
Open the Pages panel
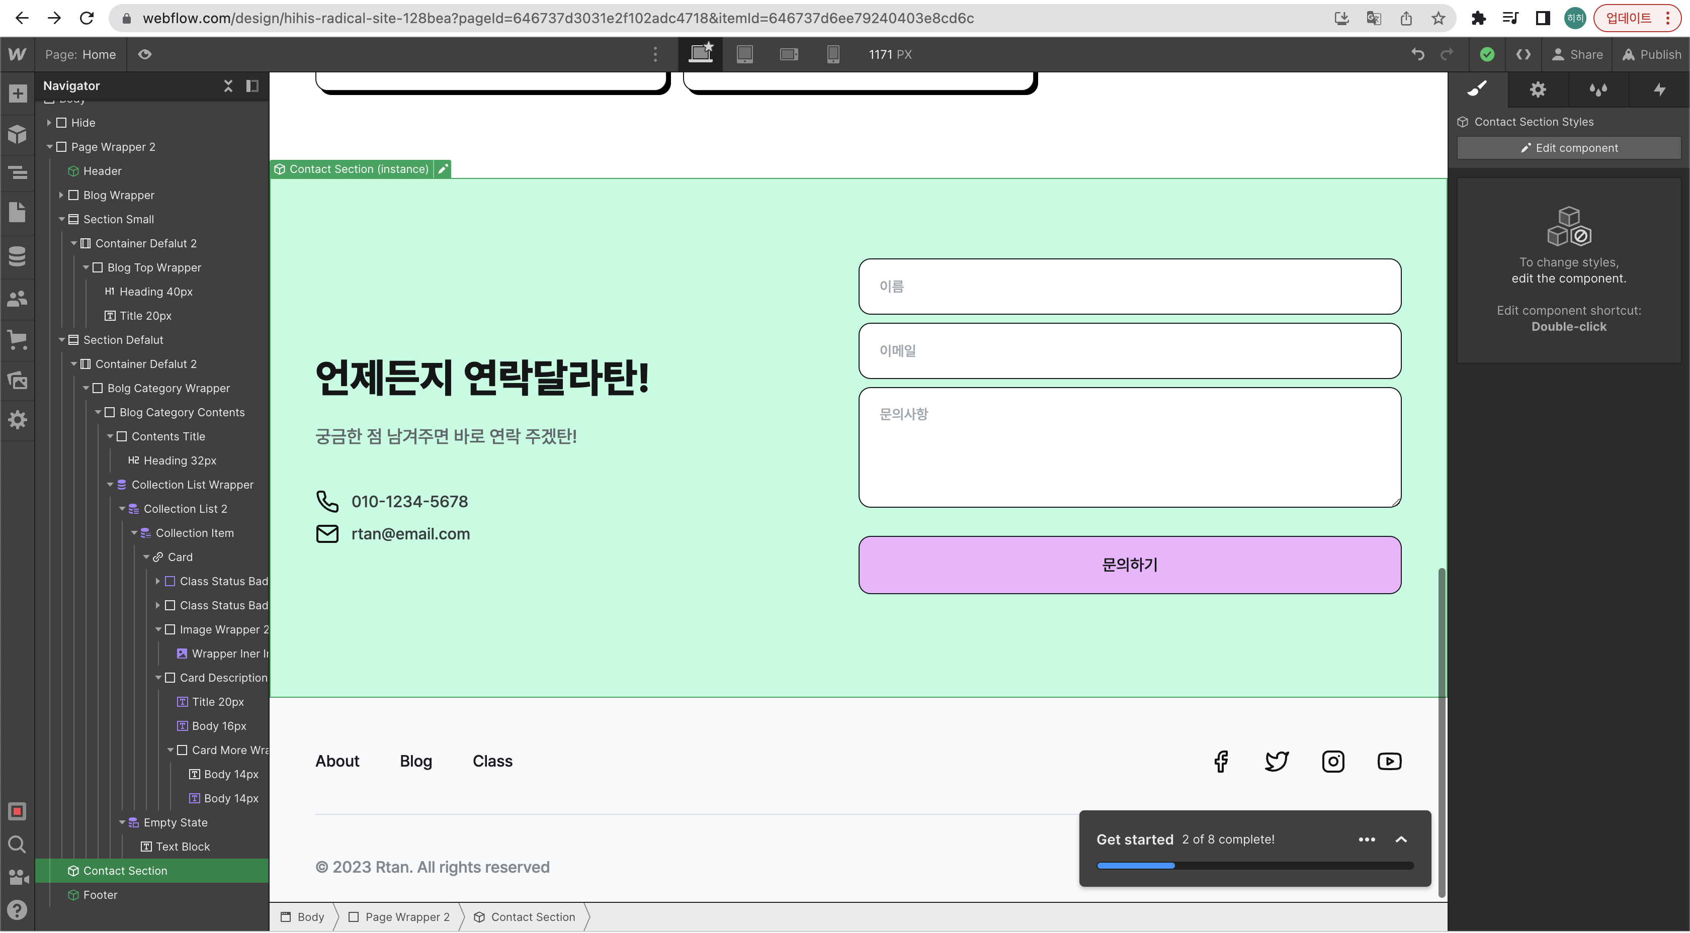pyautogui.click(x=17, y=212)
